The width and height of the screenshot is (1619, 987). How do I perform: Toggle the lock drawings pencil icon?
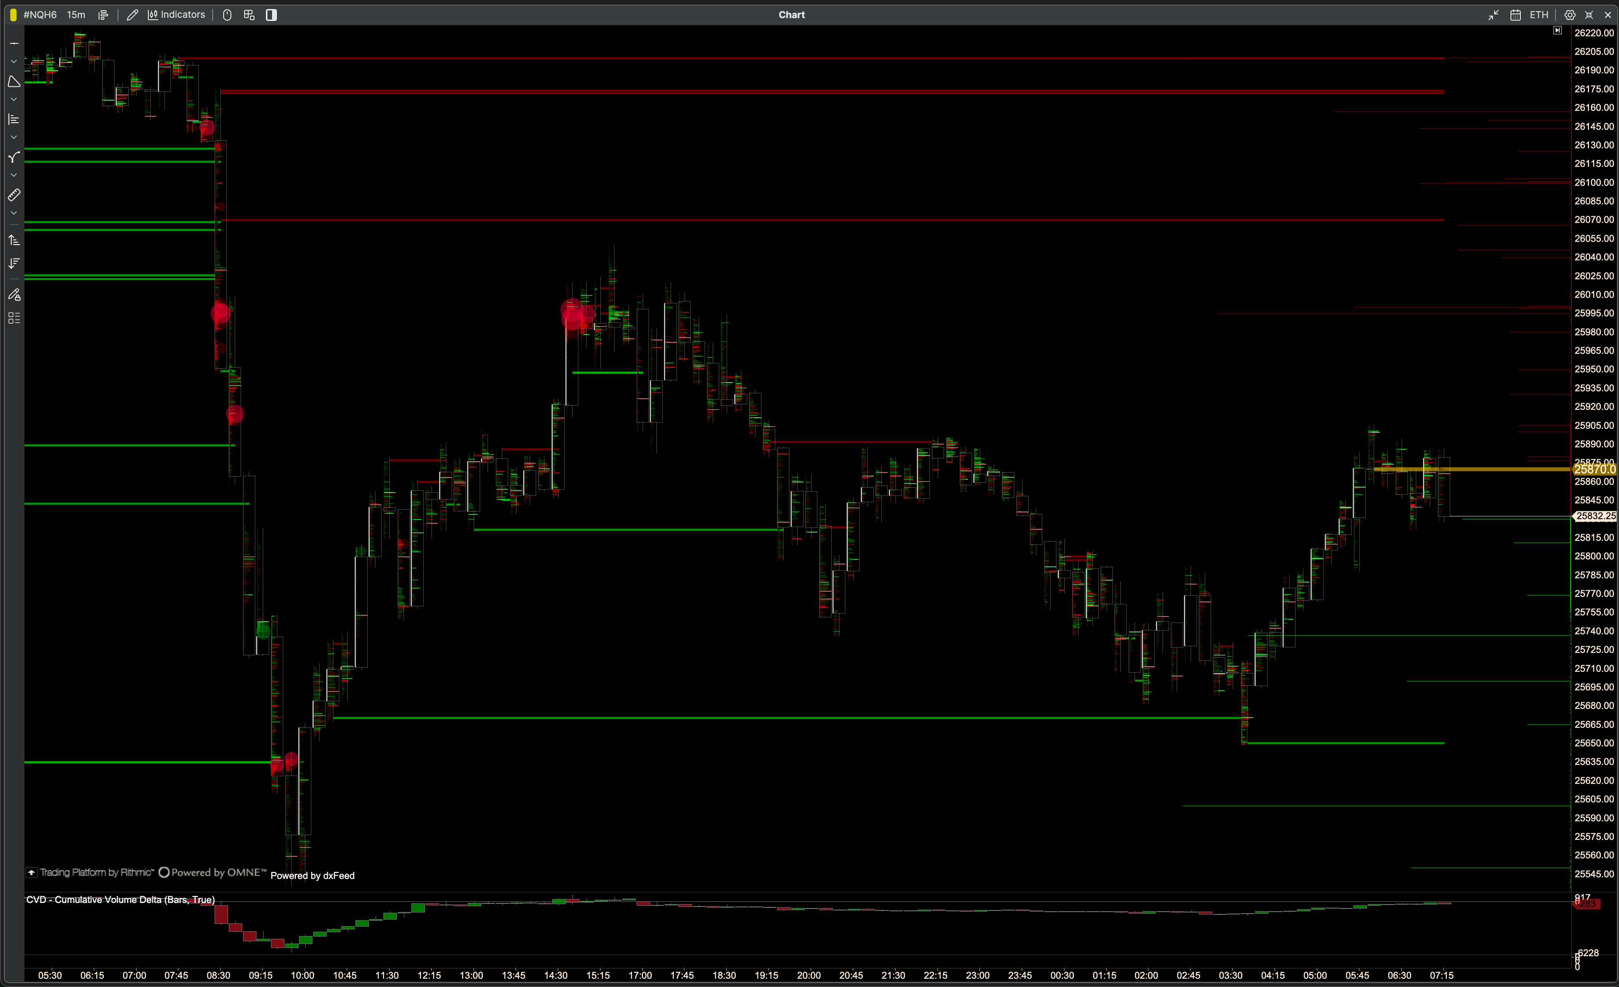14,294
